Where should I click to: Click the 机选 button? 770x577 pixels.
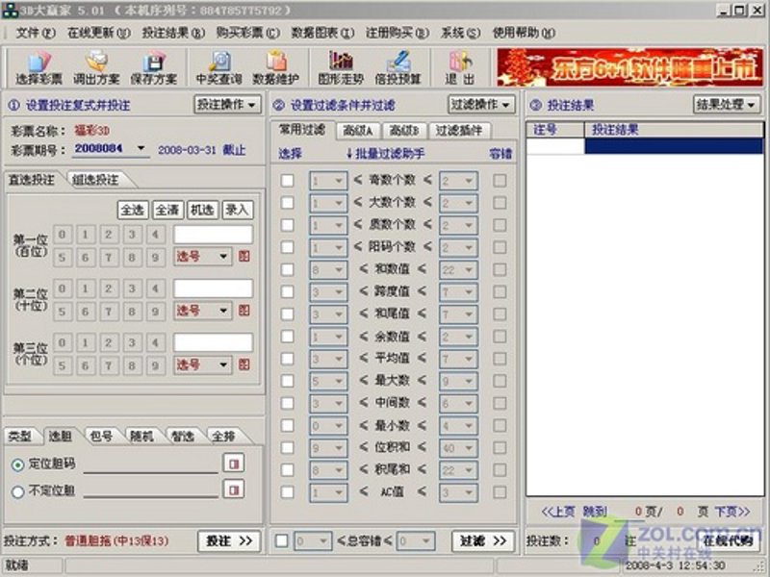[x=202, y=210]
